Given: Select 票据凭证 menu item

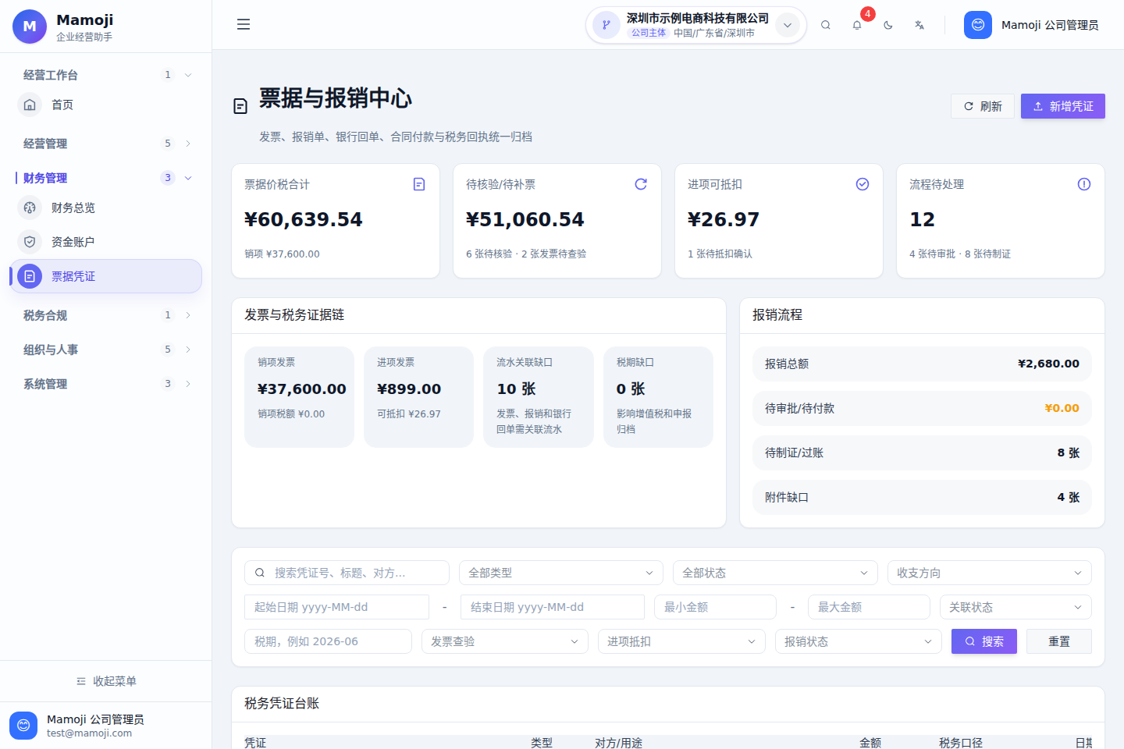Looking at the screenshot, I should (x=105, y=276).
